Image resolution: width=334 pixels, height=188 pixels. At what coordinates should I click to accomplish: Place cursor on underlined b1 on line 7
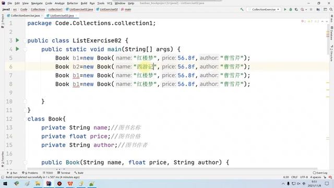click(x=76, y=75)
